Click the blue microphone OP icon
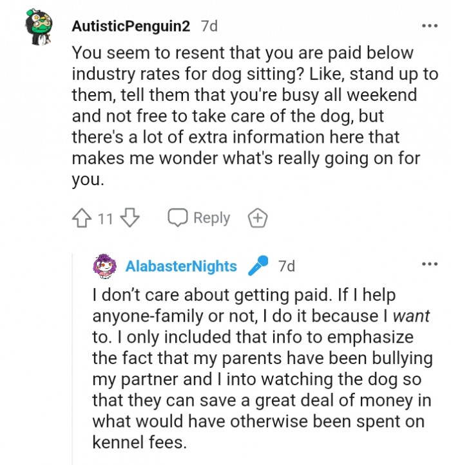 point(258,266)
